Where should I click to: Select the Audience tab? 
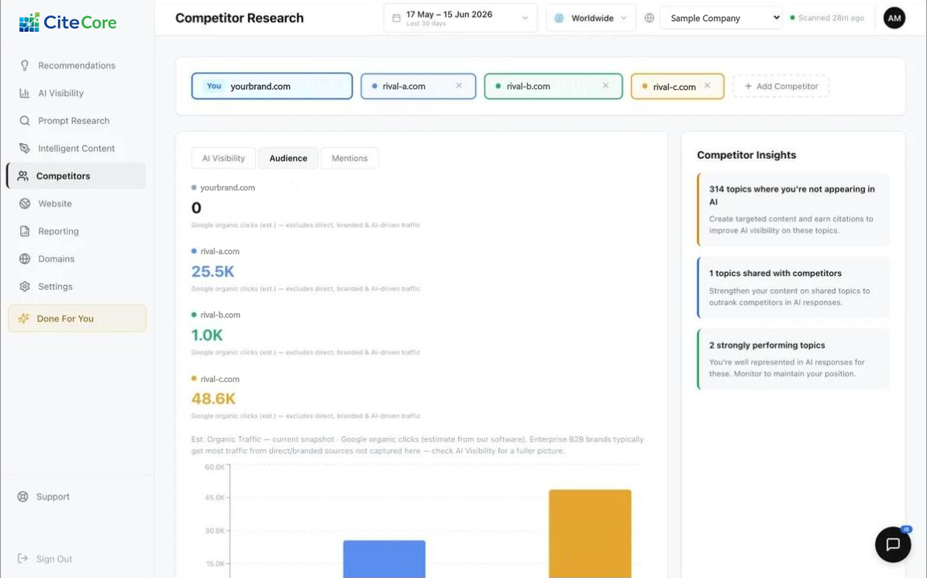(288, 158)
